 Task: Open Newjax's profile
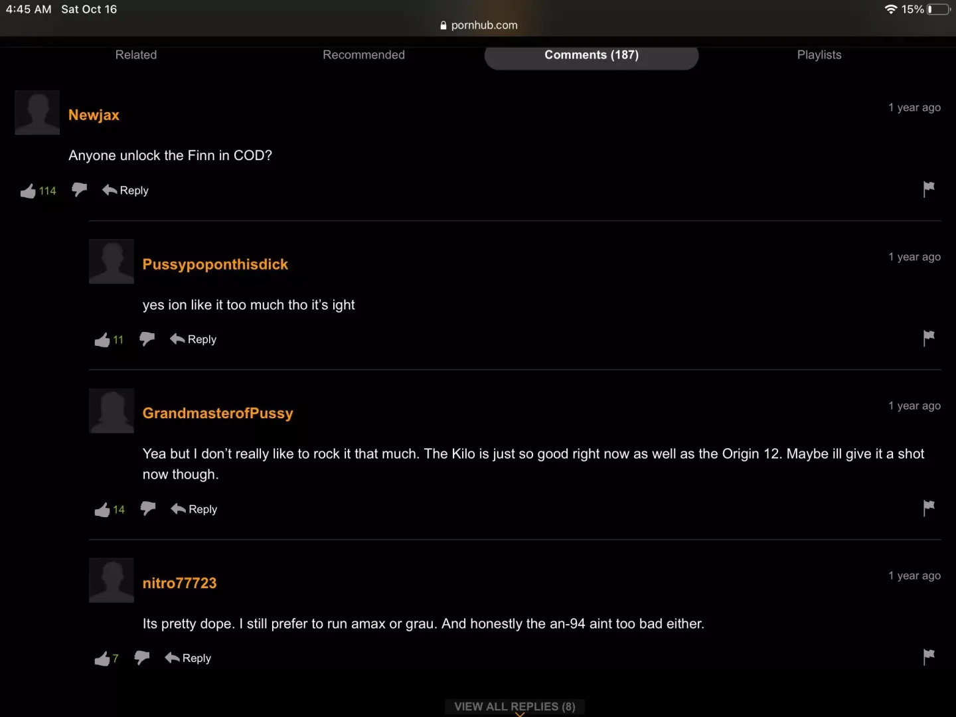pyautogui.click(x=94, y=114)
